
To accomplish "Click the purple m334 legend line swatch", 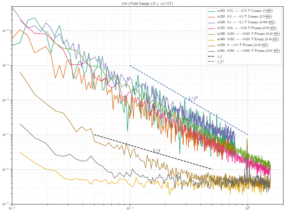I will click(212, 22).
